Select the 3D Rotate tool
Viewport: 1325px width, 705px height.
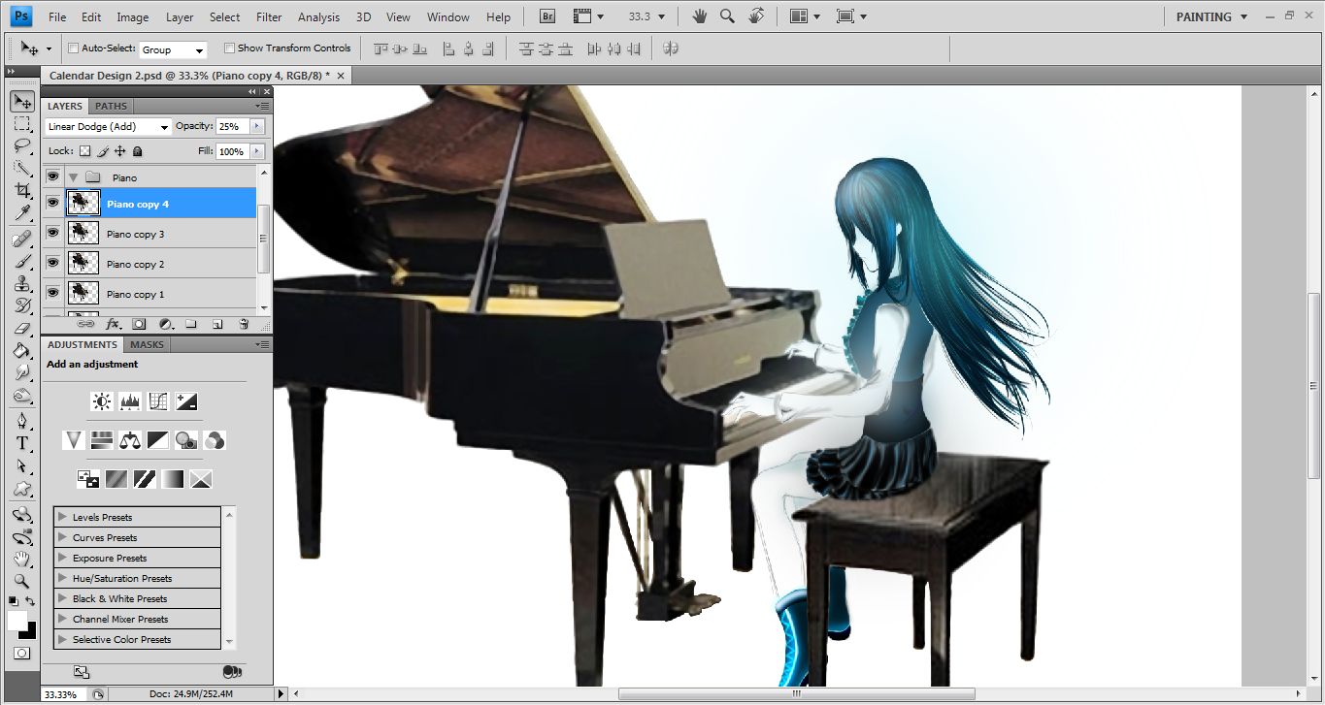(x=22, y=514)
